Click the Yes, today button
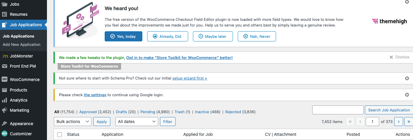 123,36
